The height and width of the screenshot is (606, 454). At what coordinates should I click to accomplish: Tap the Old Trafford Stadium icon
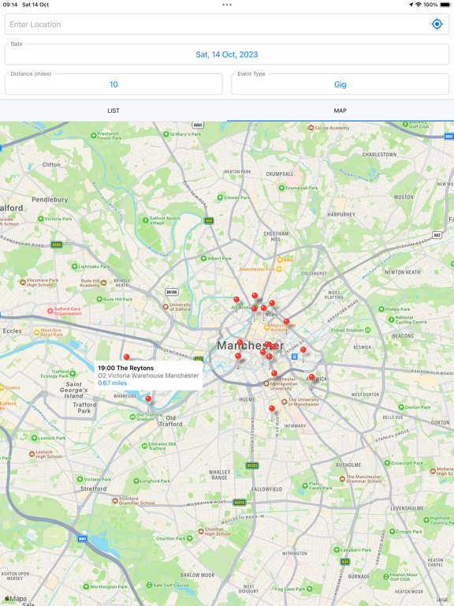tap(132, 417)
